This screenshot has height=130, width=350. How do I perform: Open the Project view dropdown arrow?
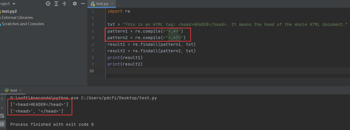click(x=14, y=4)
